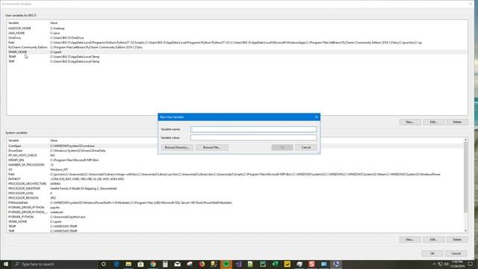Click the taskbar search box

[x=55, y=264]
